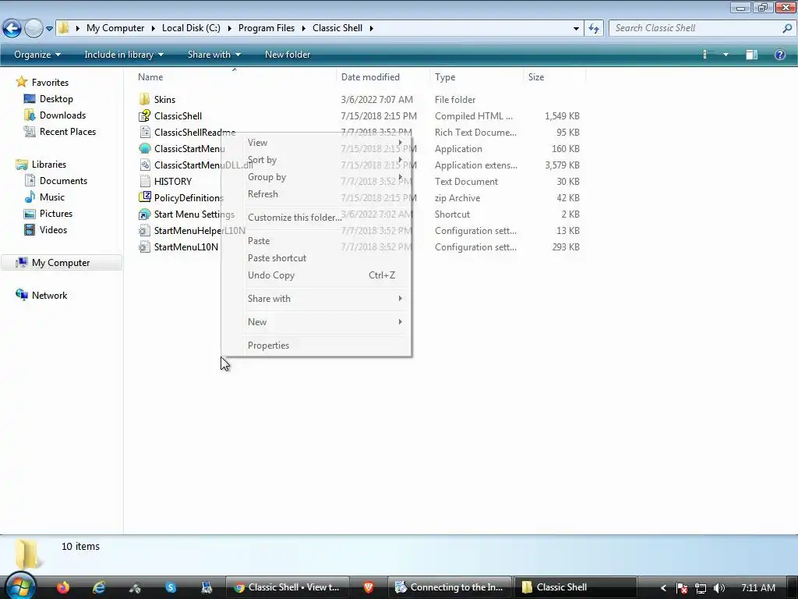Select My Computer in navigation pane

pyautogui.click(x=61, y=263)
